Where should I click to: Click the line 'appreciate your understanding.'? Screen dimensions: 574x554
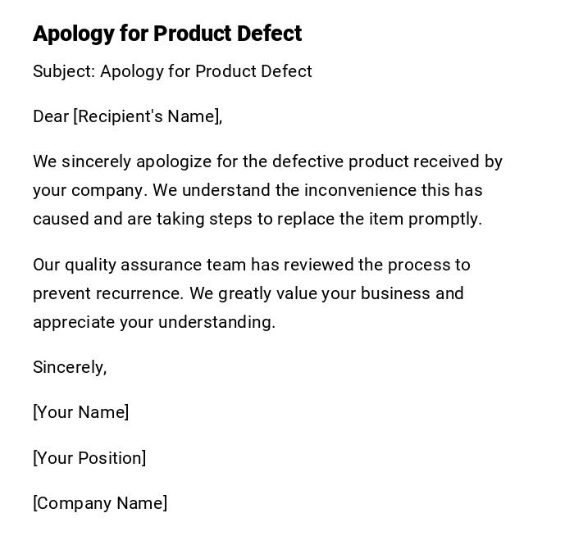(x=154, y=322)
